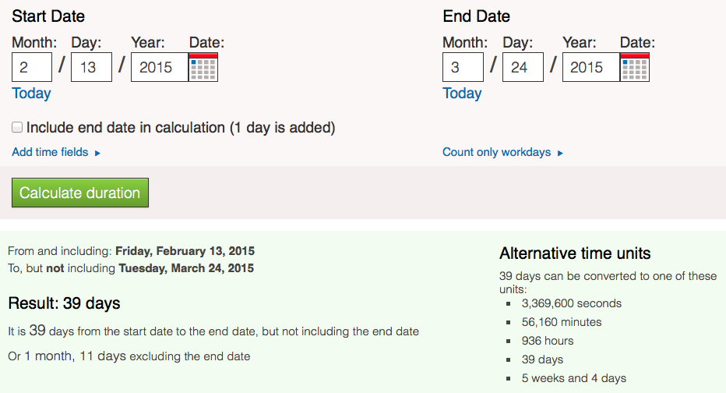
Task: Click into the End Date Year field
Action: (590, 67)
